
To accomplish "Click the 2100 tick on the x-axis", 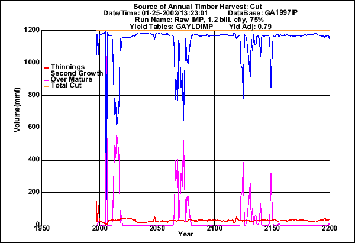I will tap(214, 228).
